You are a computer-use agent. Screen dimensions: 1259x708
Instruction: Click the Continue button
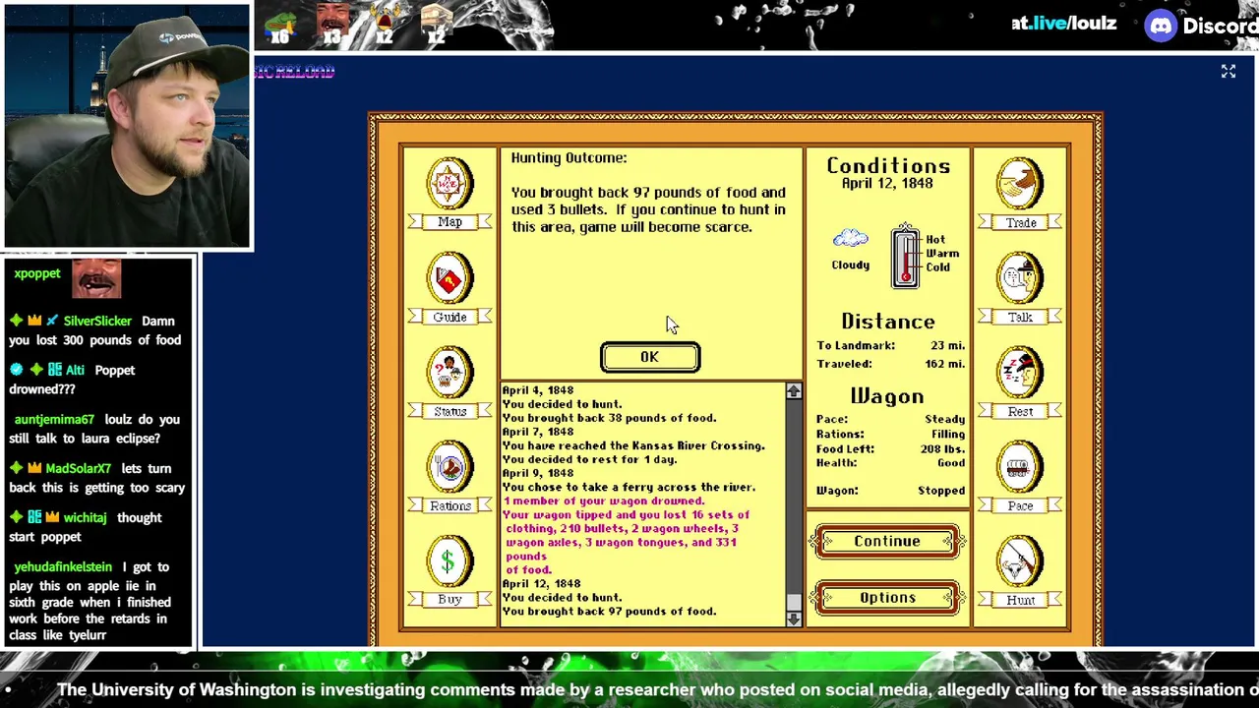click(x=887, y=542)
